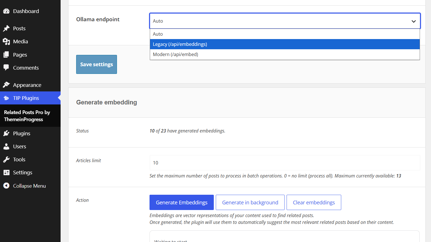Click the Ollama endpoint chevron arrow
Image resolution: width=431 pixels, height=242 pixels.
pos(414,21)
